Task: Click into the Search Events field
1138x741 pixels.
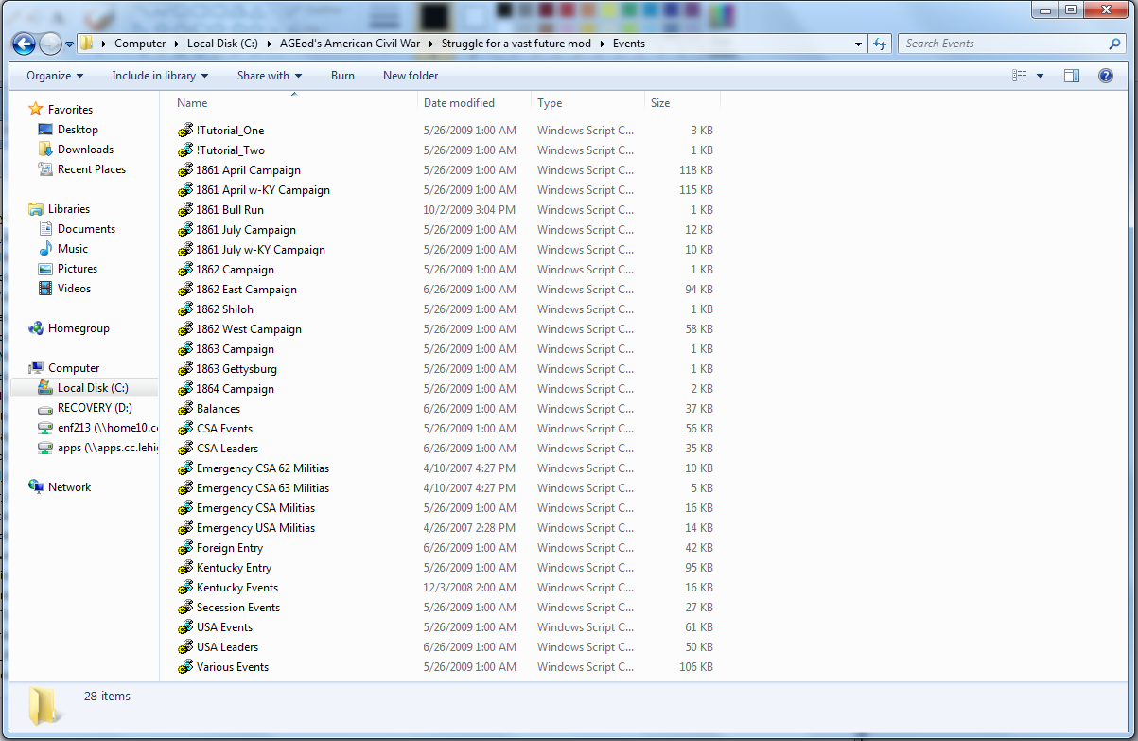Action: (1003, 44)
